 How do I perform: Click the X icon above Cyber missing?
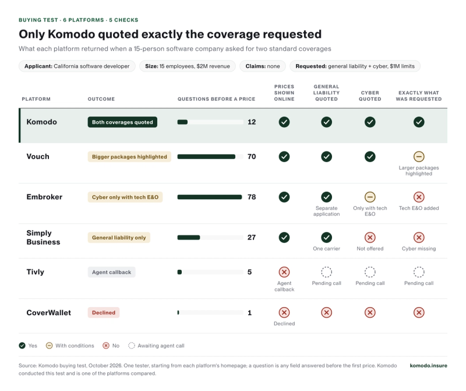click(419, 237)
